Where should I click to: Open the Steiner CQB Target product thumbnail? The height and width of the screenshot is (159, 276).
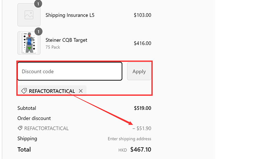(x=29, y=43)
